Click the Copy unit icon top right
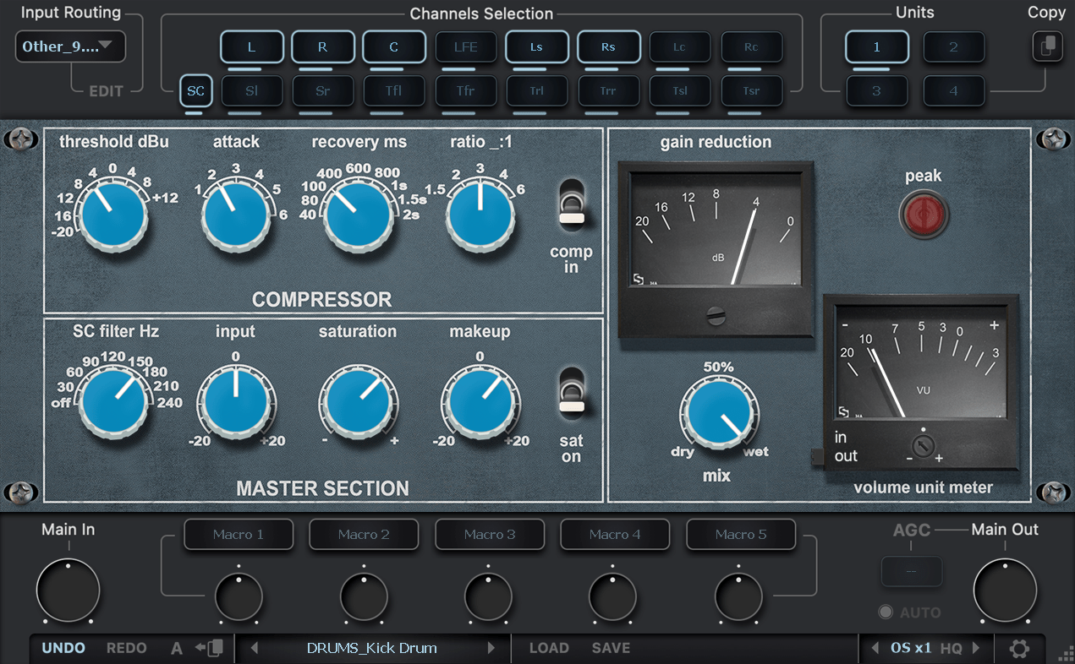The width and height of the screenshot is (1075, 664). tap(1047, 46)
